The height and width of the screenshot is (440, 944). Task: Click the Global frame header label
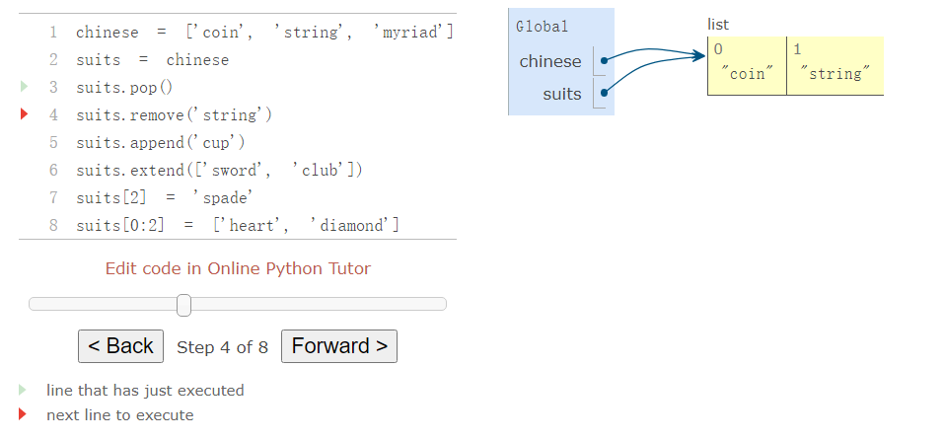543,27
